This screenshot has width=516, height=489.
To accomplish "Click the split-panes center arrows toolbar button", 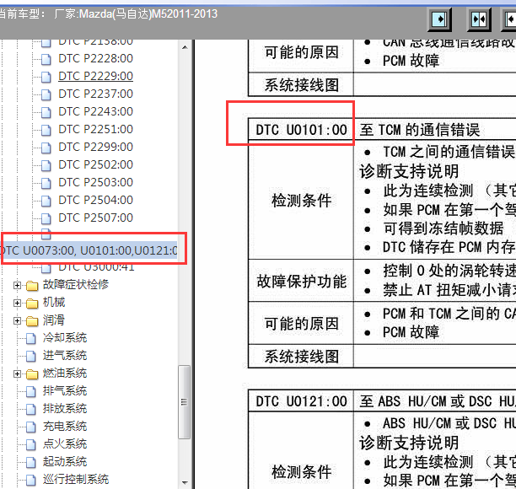I will 479,19.
